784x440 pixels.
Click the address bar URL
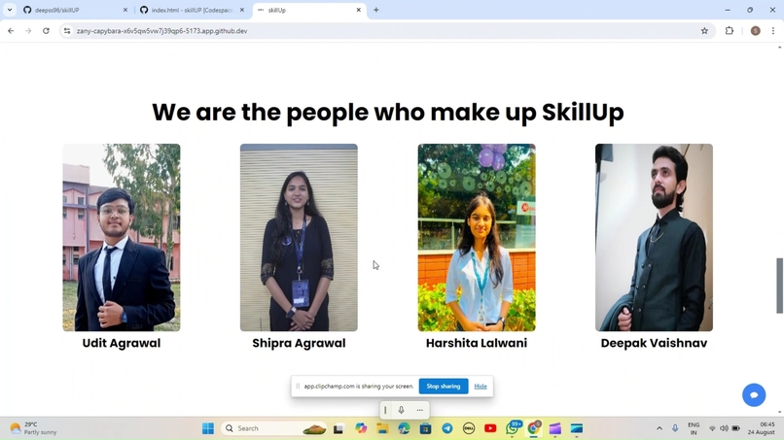[x=161, y=31]
